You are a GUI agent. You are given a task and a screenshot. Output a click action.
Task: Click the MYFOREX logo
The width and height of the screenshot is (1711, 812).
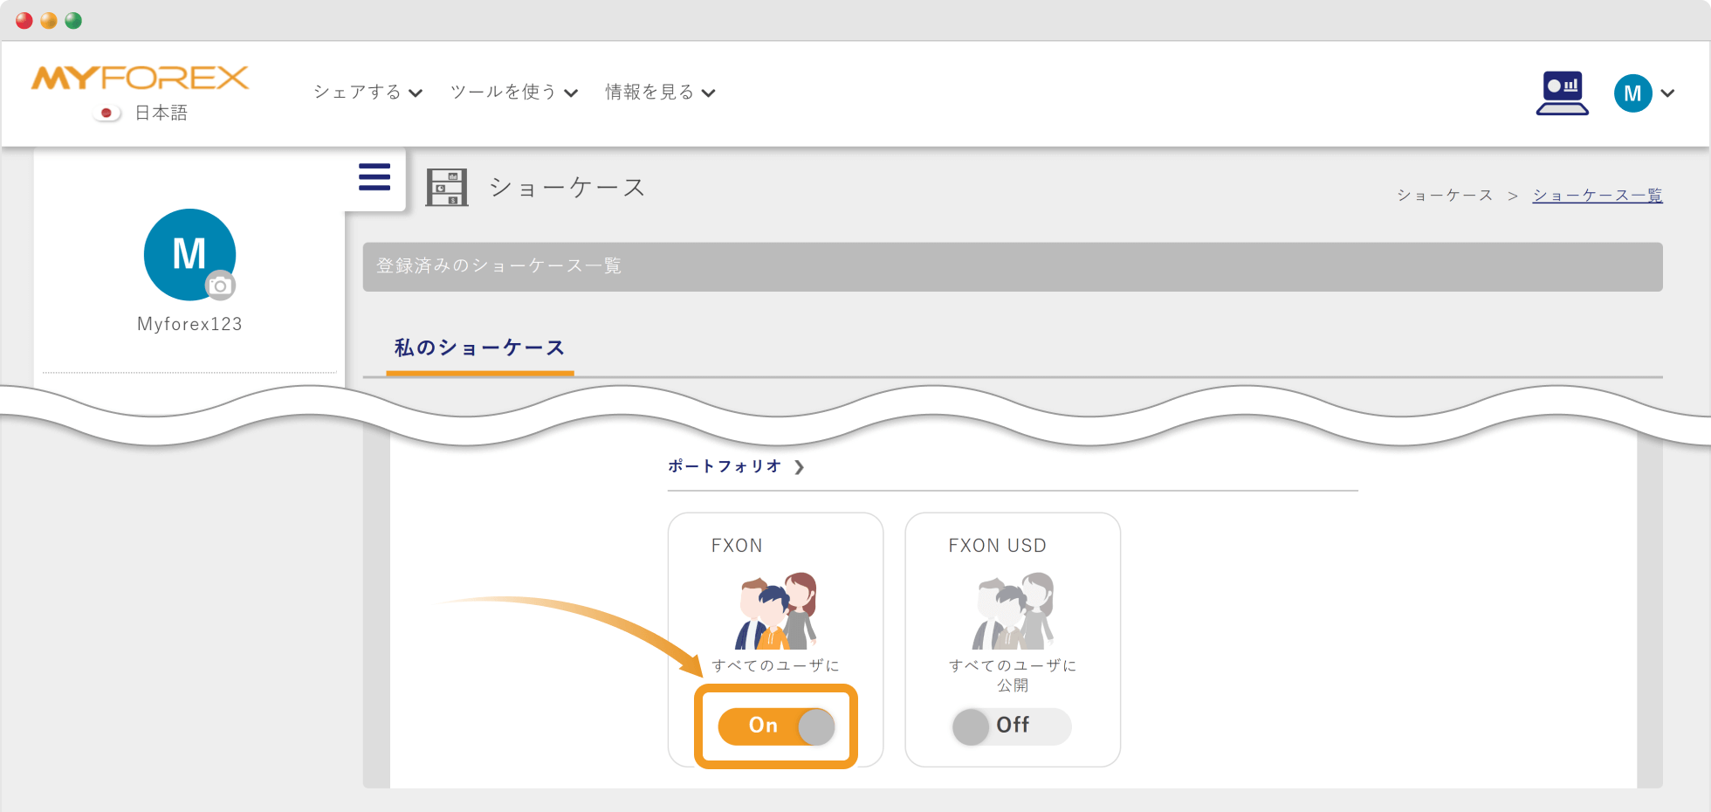point(140,79)
